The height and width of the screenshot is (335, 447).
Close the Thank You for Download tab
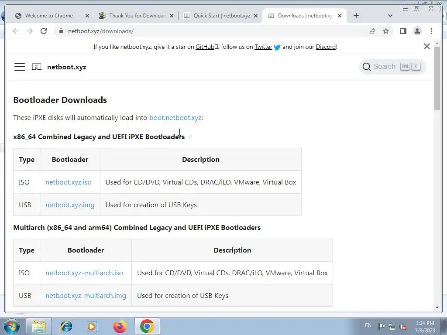(x=171, y=16)
